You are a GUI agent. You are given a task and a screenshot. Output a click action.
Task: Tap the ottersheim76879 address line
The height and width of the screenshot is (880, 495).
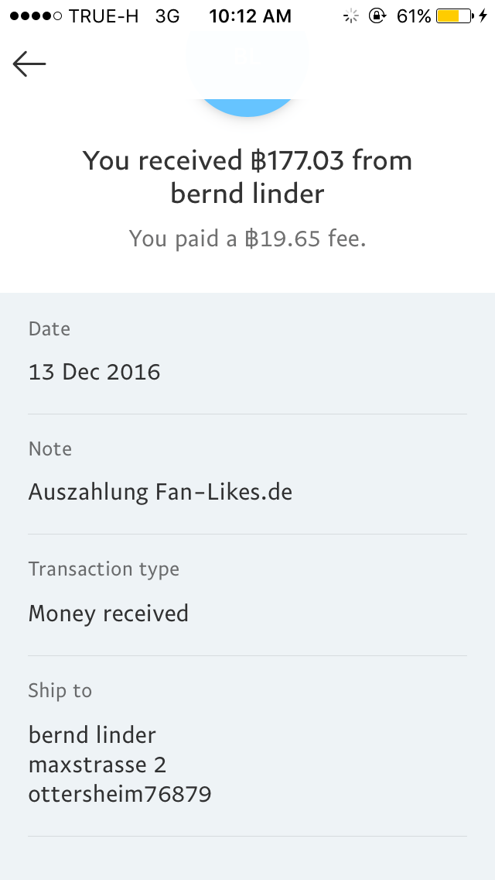pyautogui.click(x=120, y=794)
